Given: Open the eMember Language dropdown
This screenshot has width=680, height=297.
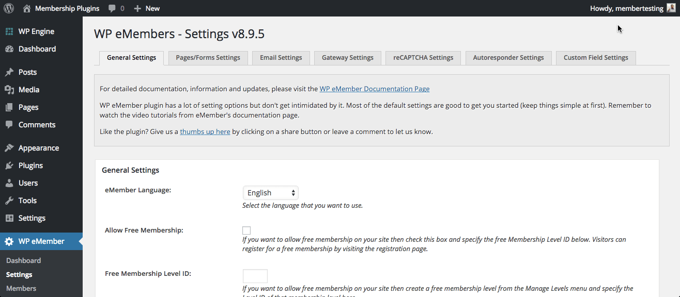Looking at the screenshot, I should [x=271, y=193].
